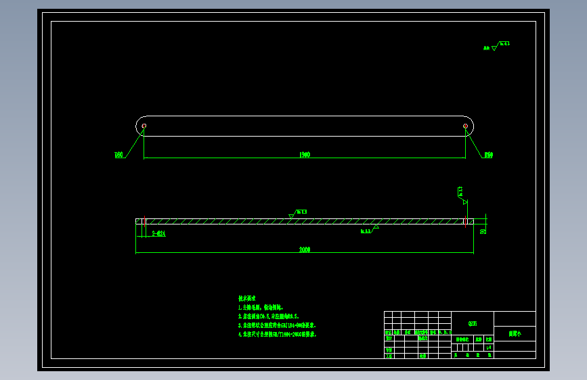Select the 2000 overall length dimension text
This screenshot has height=380, width=587.
305,250
